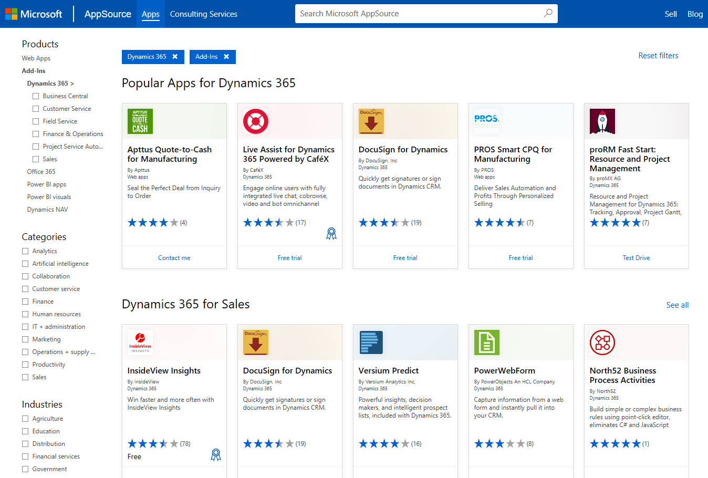Viewport: 708px width, 478px height.
Task: Switch to the Consulting Services tab
Action: 204,14
